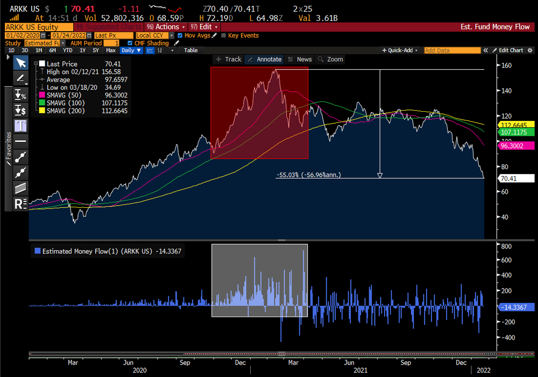Edit CMF Shading with pencil icon
The height and width of the screenshot is (377, 538).
(176, 43)
